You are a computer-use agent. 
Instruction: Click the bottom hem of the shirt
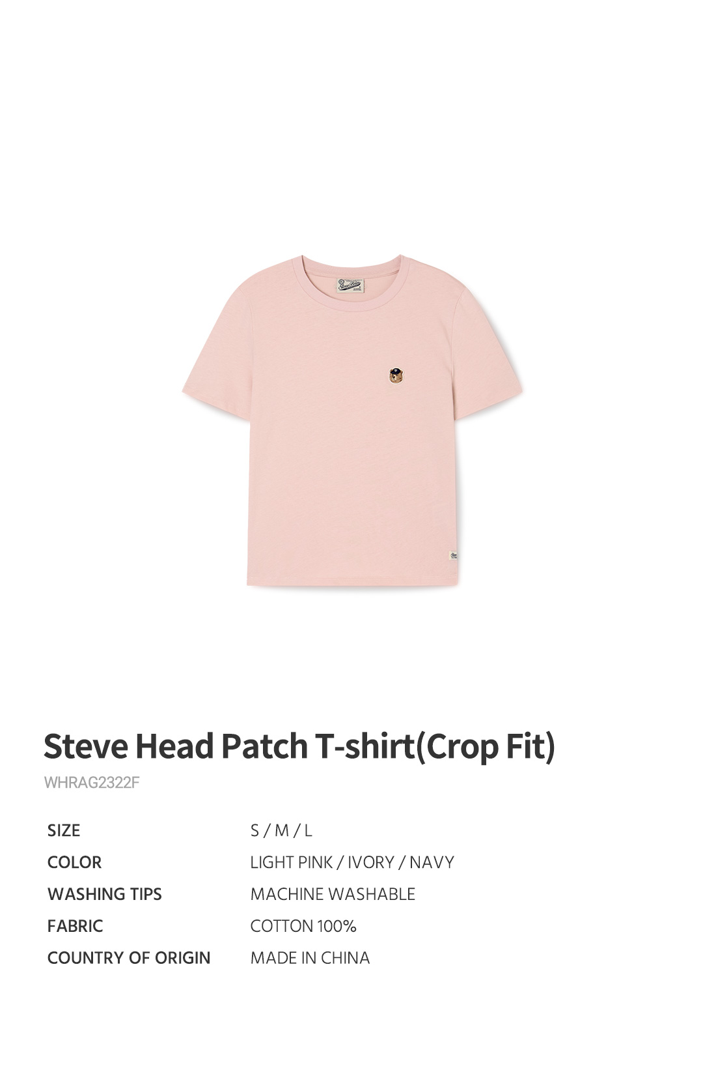click(x=353, y=580)
